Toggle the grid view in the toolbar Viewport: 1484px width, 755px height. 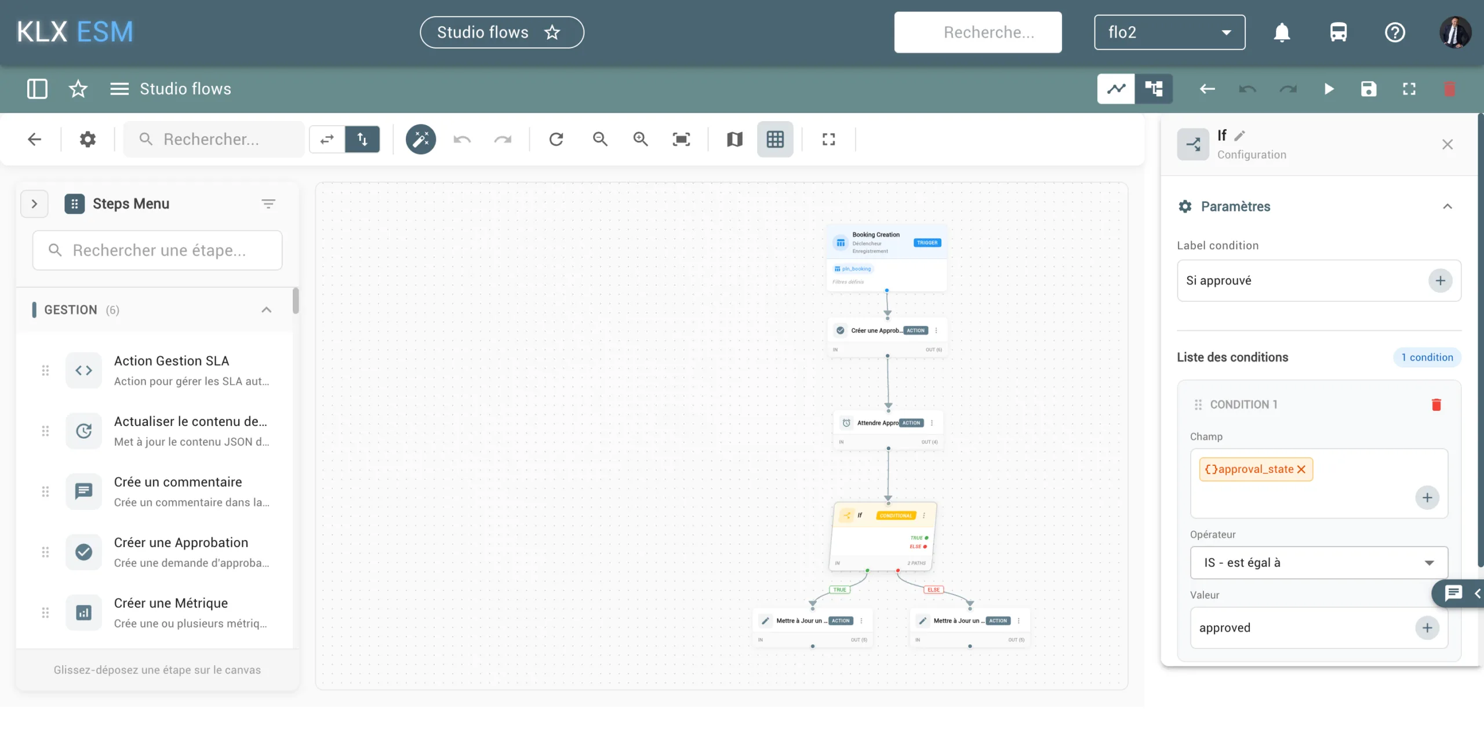tap(775, 139)
